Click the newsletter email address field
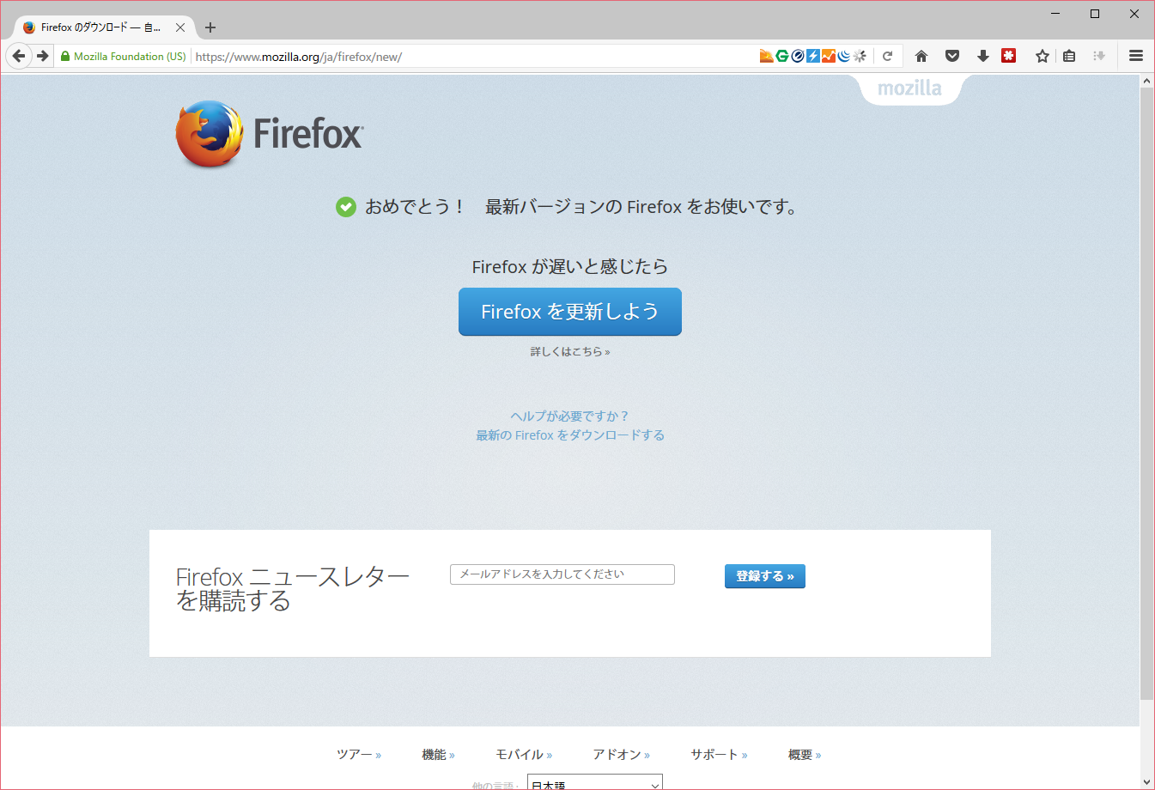Image resolution: width=1155 pixels, height=790 pixels. tap(562, 574)
